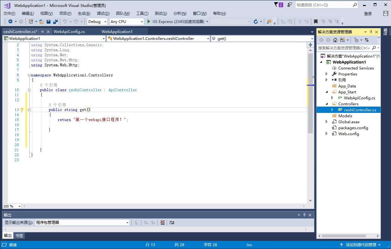Viewport: 391px width, 249px height.
Task: Switch to the WebApiConfig.cs editor tab
Action: pos(69,32)
